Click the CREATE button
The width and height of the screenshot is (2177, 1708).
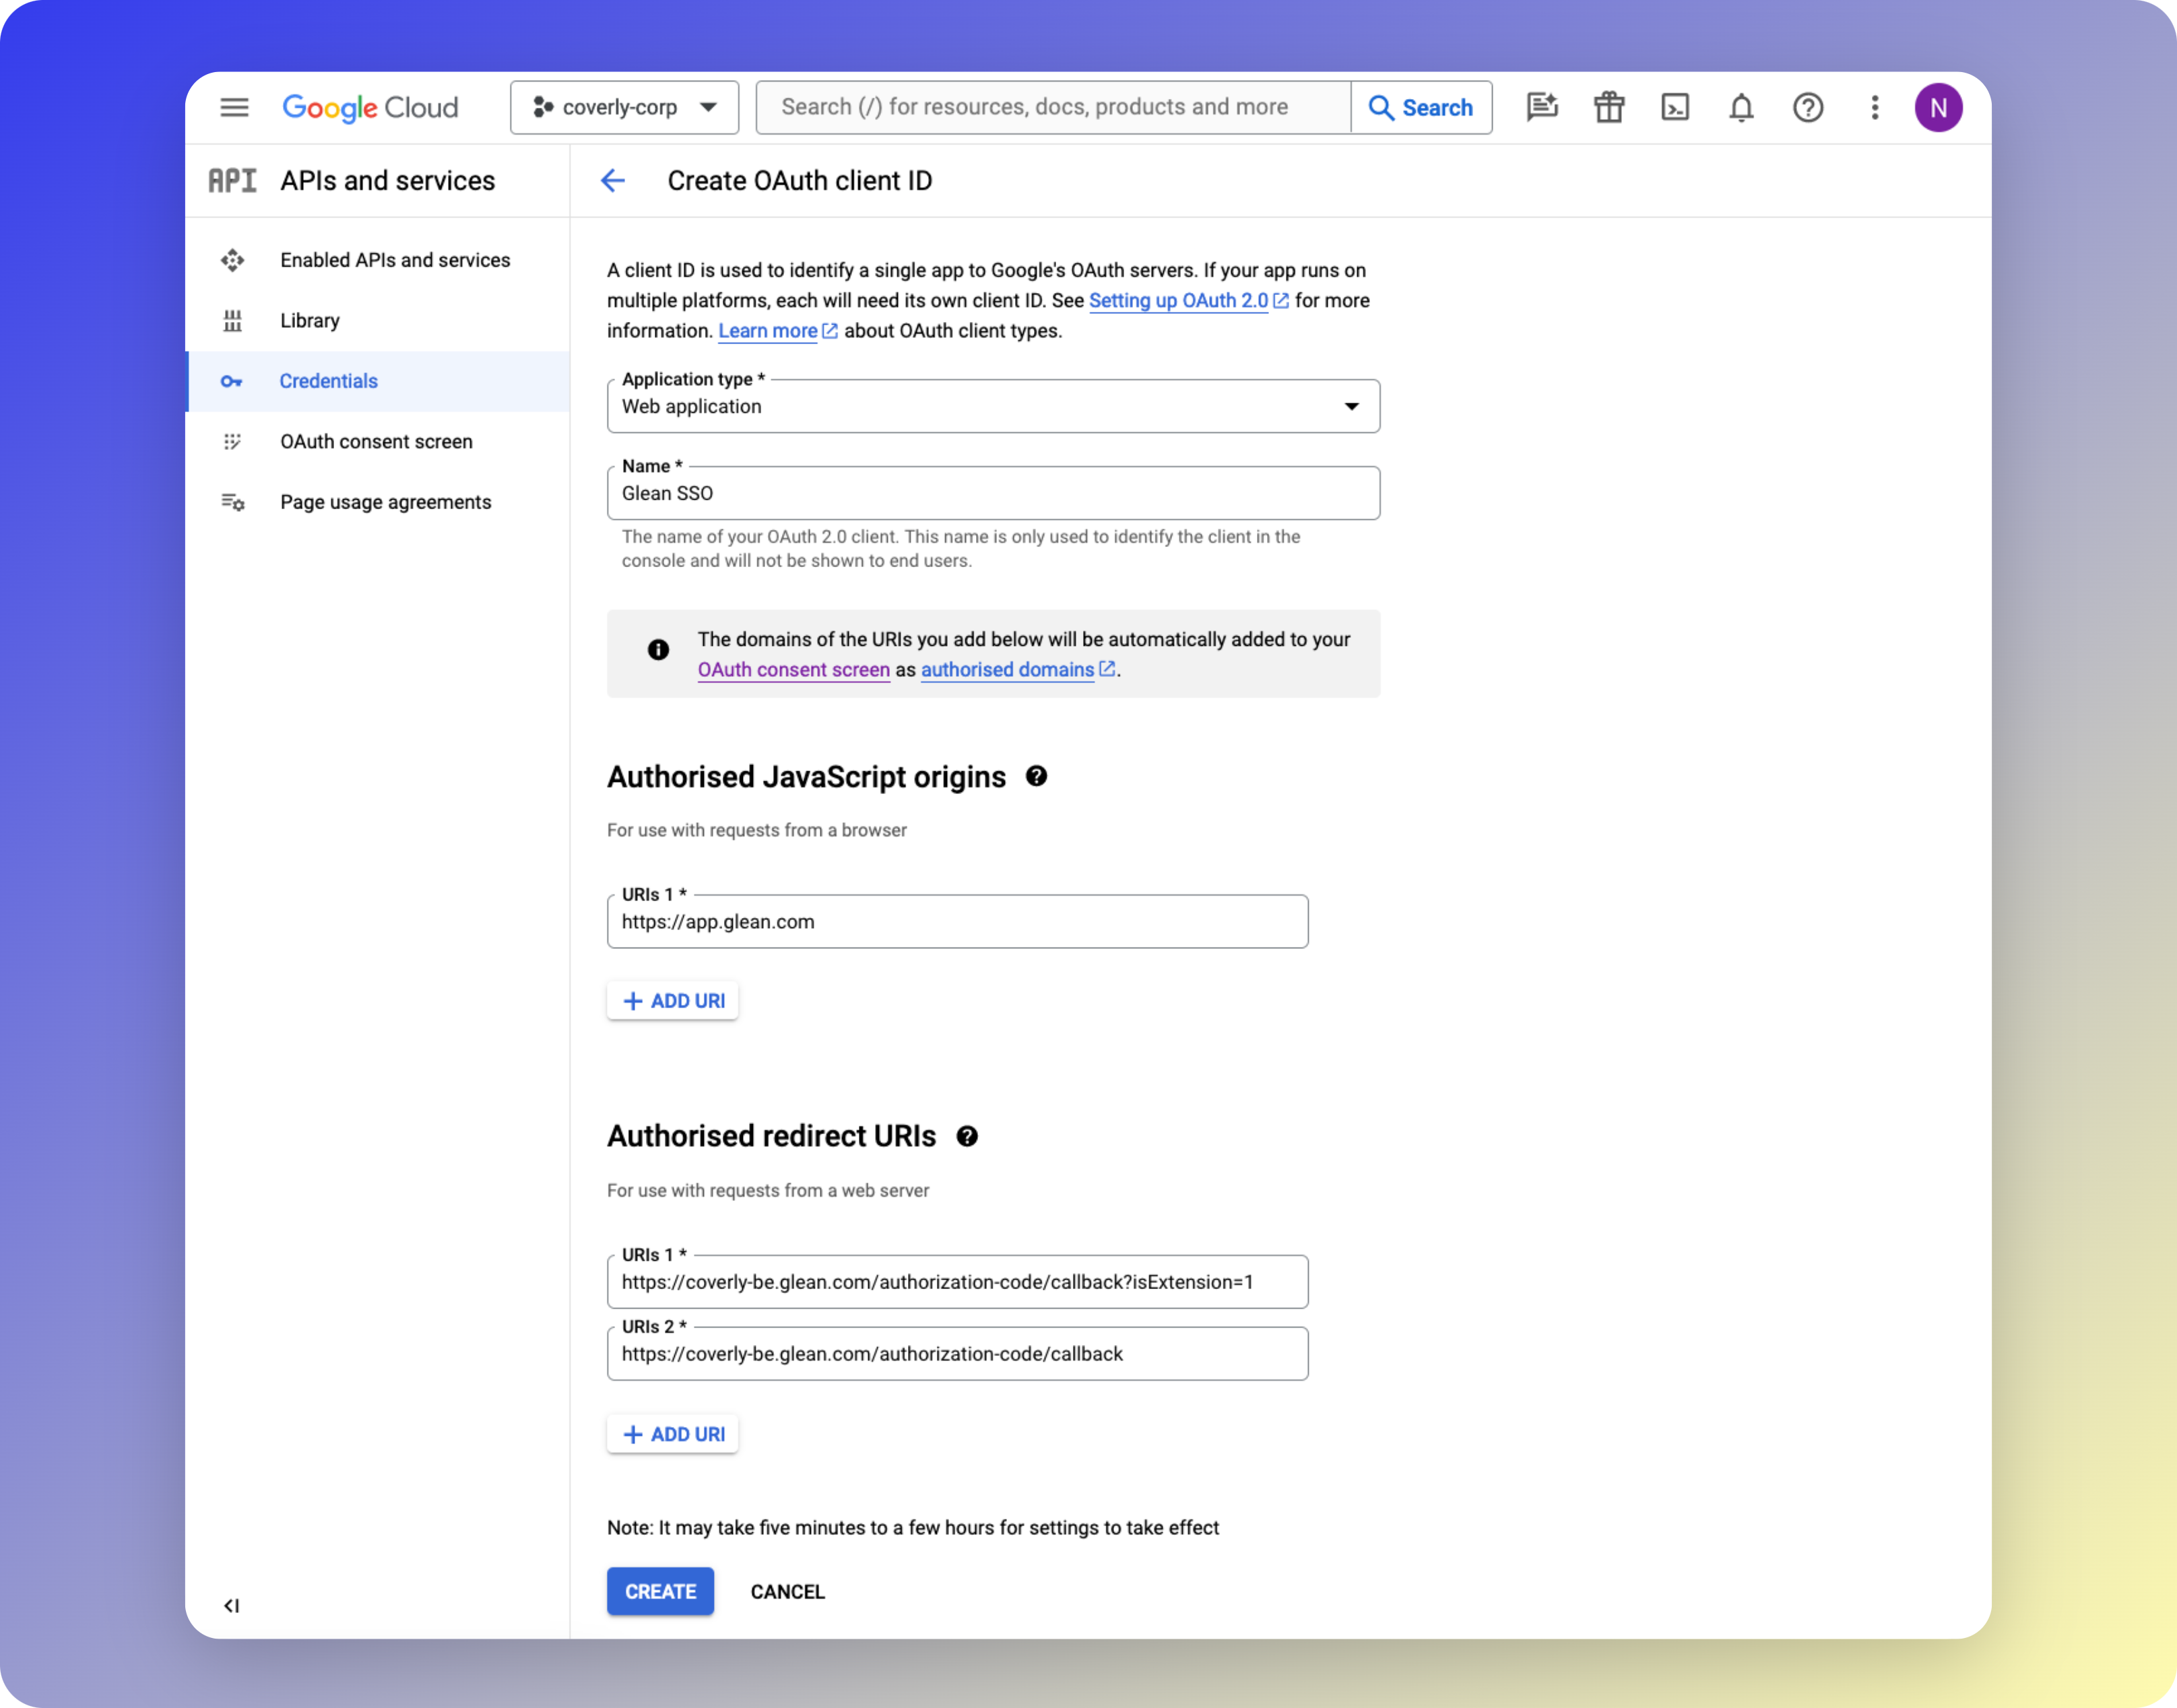(660, 1591)
